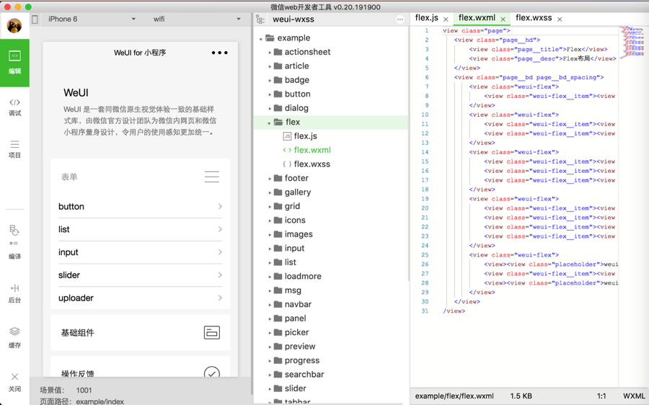Image resolution: width=649 pixels, height=405 pixels.
Task: Expand the gallery folder
Action: (270, 193)
